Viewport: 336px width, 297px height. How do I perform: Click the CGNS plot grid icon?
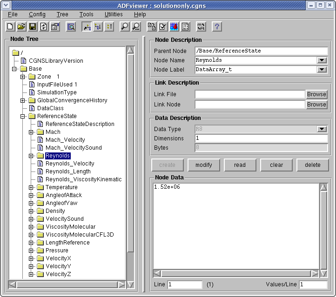(174, 27)
